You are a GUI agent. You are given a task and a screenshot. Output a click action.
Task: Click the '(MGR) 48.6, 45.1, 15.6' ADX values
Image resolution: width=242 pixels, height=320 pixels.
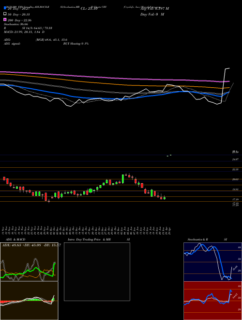pos(51,40)
